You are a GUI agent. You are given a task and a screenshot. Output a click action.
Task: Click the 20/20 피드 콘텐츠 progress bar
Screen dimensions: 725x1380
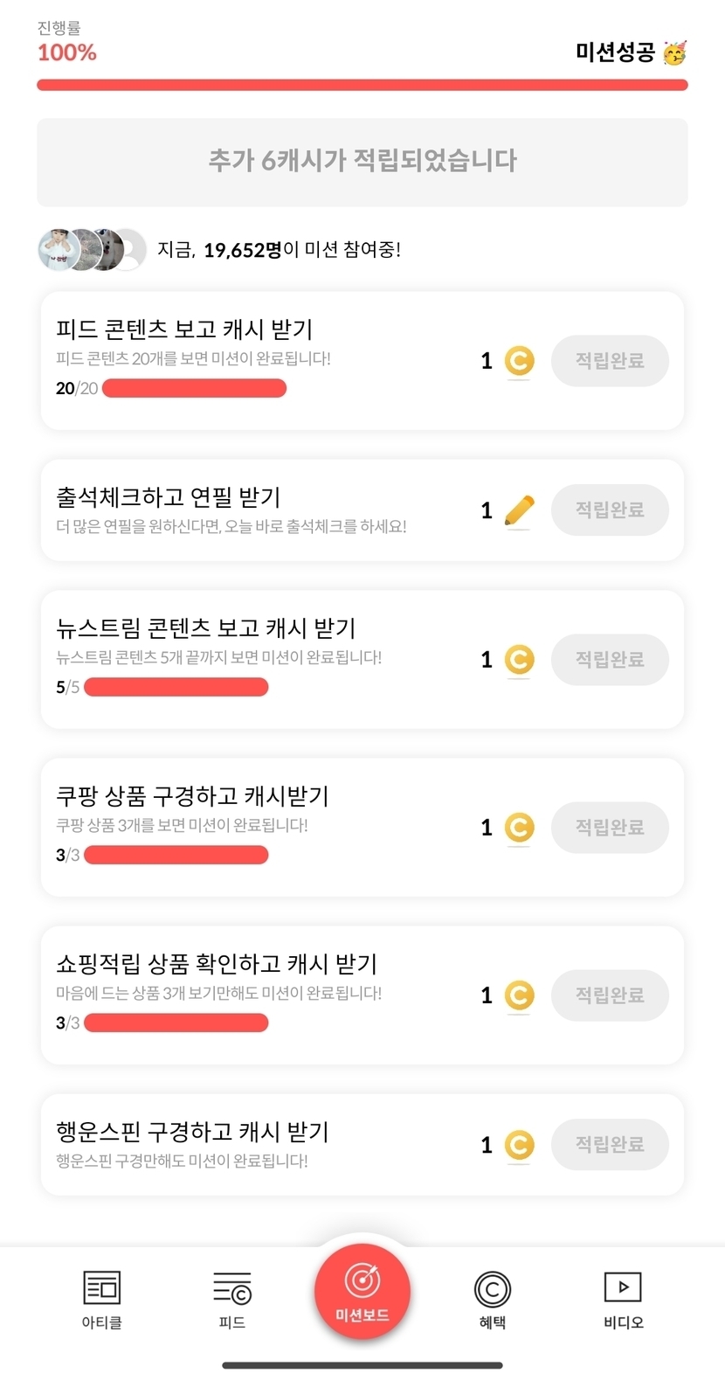click(x=194, y=388)
